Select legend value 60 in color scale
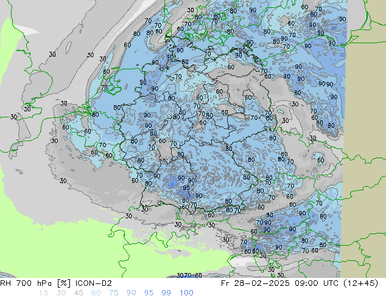The height and width of the screenshot is (298, 386). (x=96, y=293)
